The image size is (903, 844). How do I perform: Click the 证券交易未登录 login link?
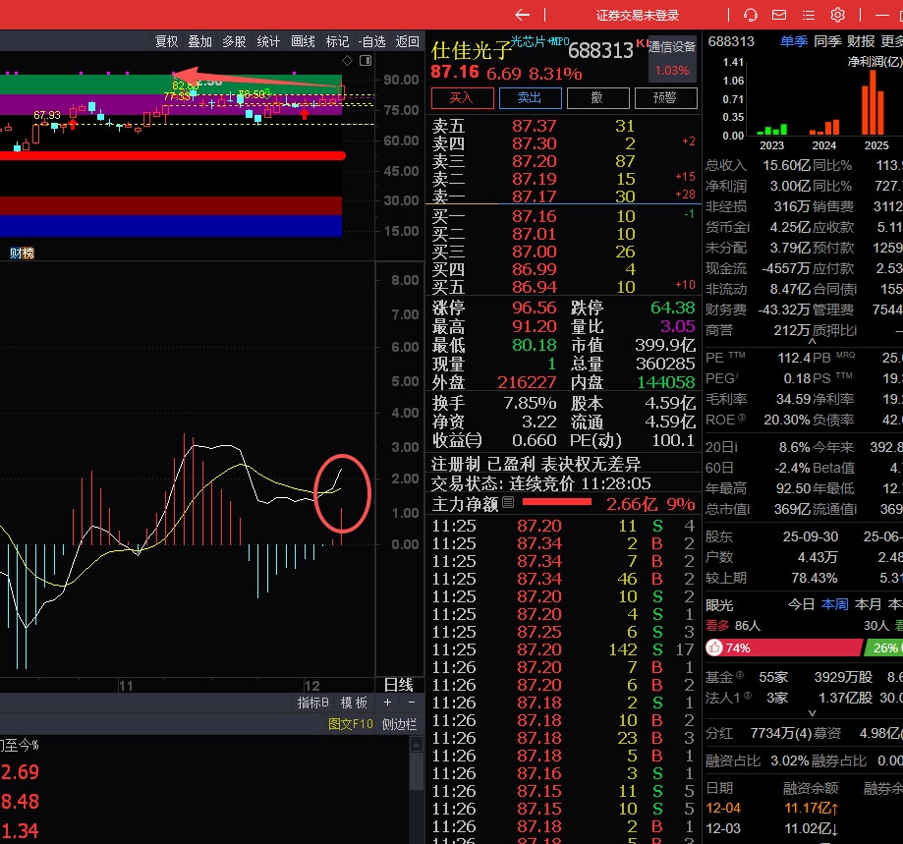click(638, 16)
